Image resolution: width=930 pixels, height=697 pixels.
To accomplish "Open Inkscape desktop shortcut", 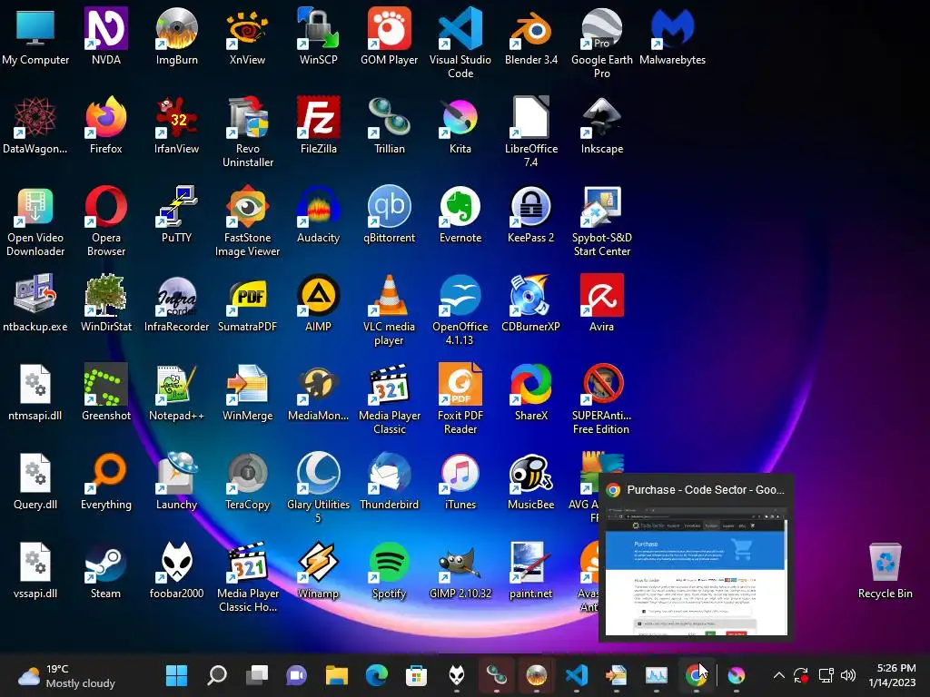I will (601, 125).
